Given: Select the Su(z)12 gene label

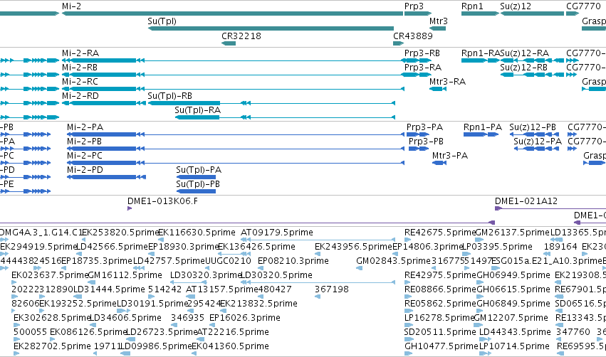Looking at the screenshot, I should pyautogui.click(x=516, y=6).
